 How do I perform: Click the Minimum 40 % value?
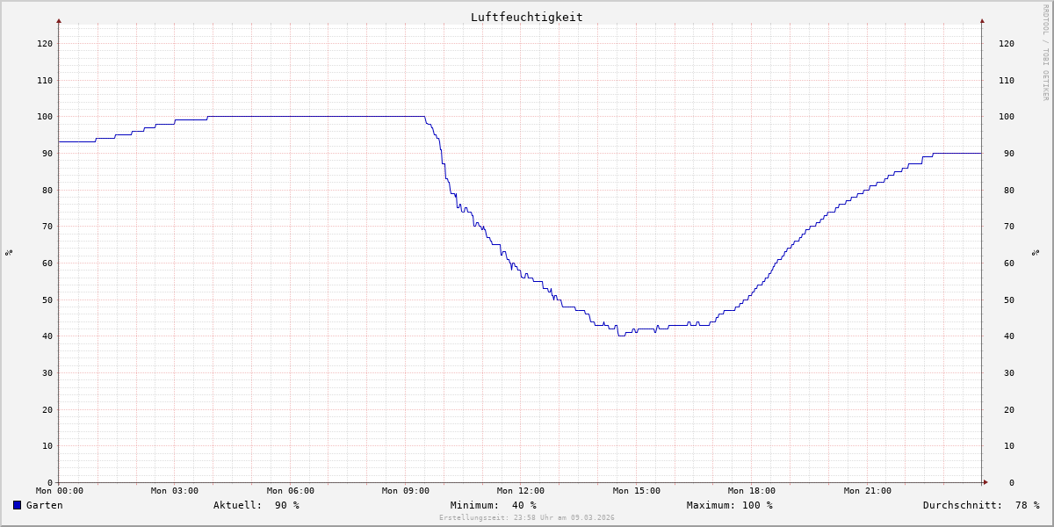pyautogui.click(x=493, y=505)
